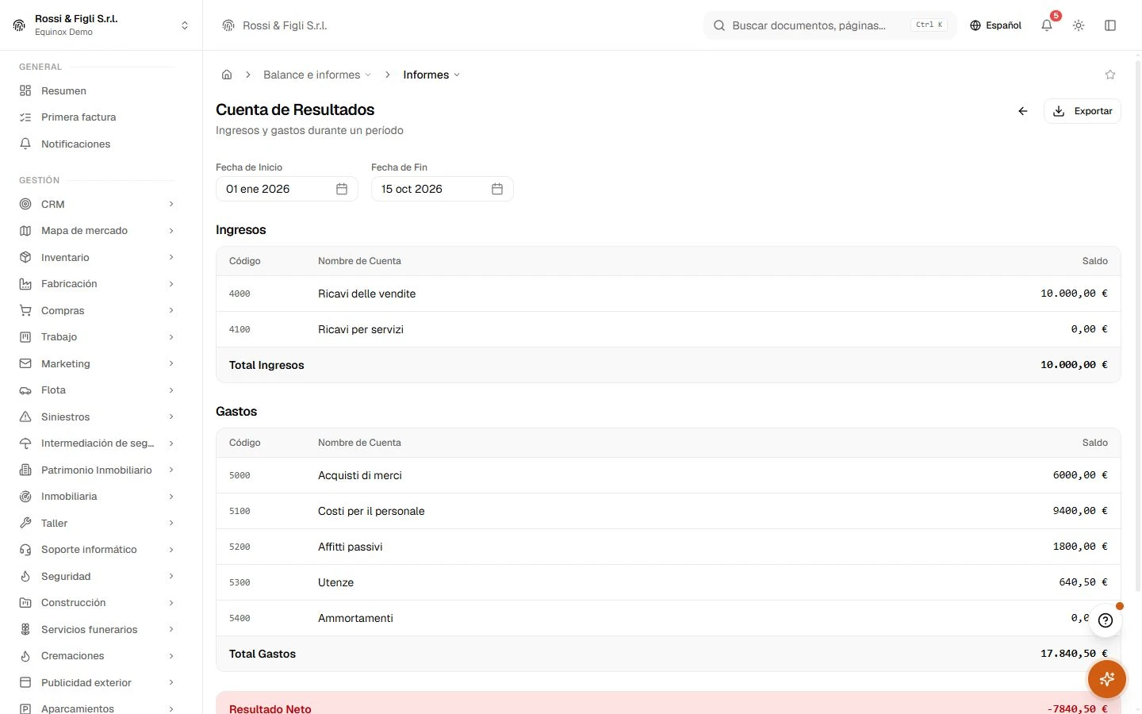Click the Taller wrench icon in sidebar
The image size is (1142, 714).
pyautogui.click(x=25, y=524)
